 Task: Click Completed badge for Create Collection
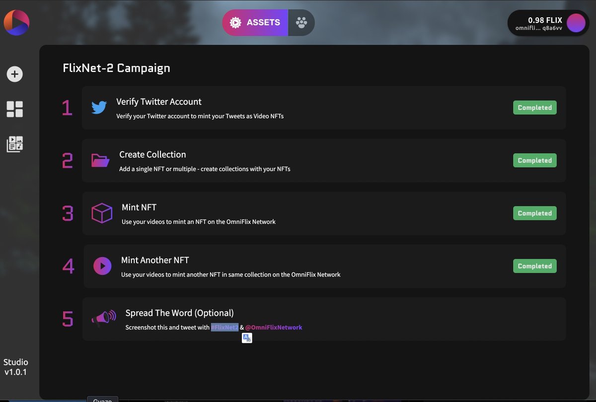(x=535, y=160)
